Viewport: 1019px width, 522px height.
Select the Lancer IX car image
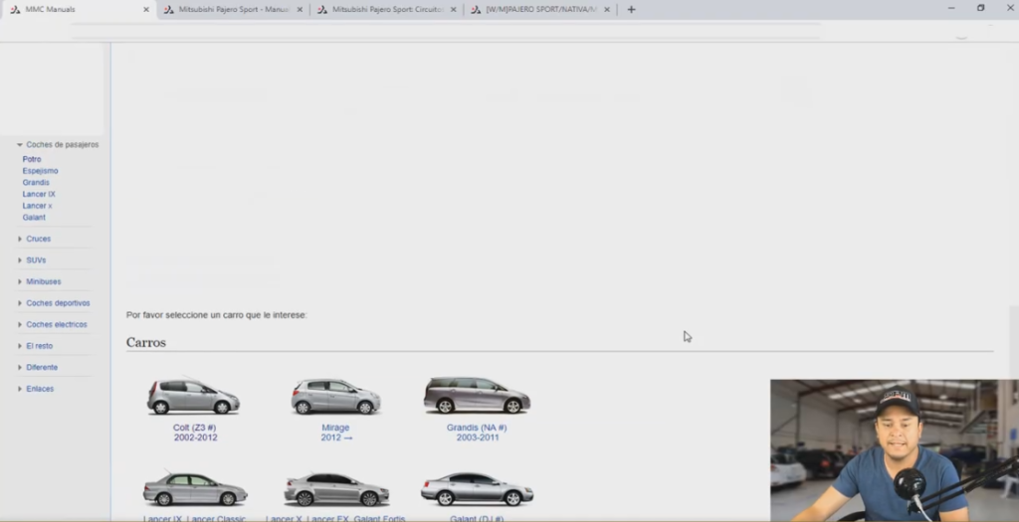[195, 488]
